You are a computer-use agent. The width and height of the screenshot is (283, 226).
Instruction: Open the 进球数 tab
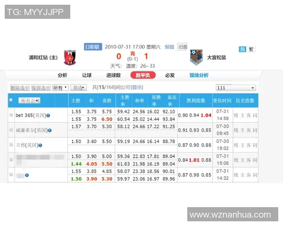click(x=113, y=75)
